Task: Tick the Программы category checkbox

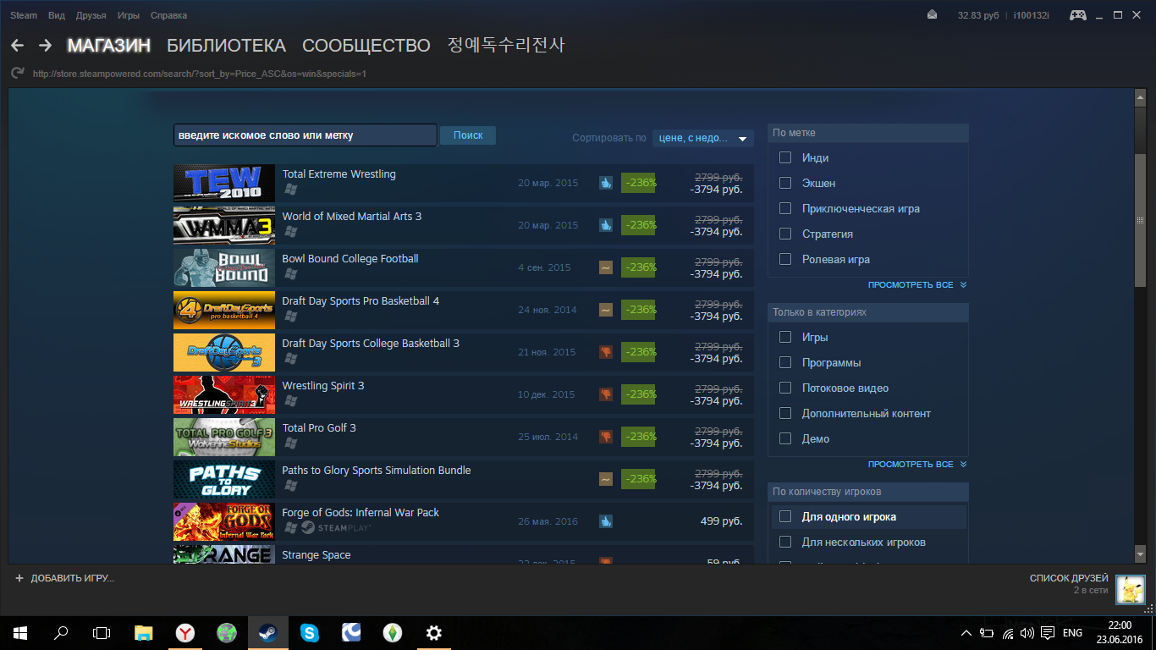Action: [x=785, y=363]
